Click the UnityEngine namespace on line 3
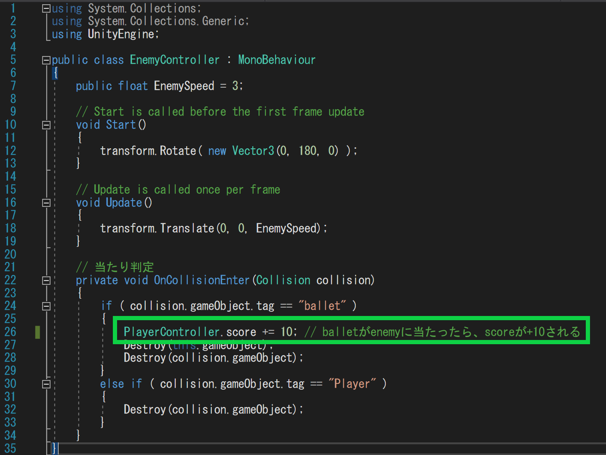This screenshot has height=455, width=606. [x=121, y=34]
